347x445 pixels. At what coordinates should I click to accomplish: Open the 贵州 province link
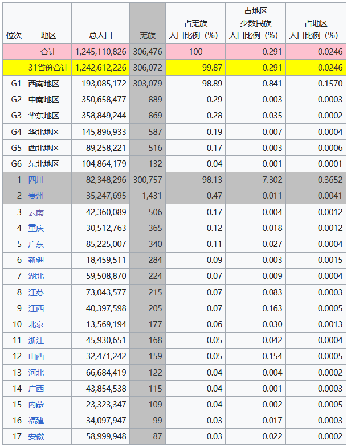click(x=36, y=196)
